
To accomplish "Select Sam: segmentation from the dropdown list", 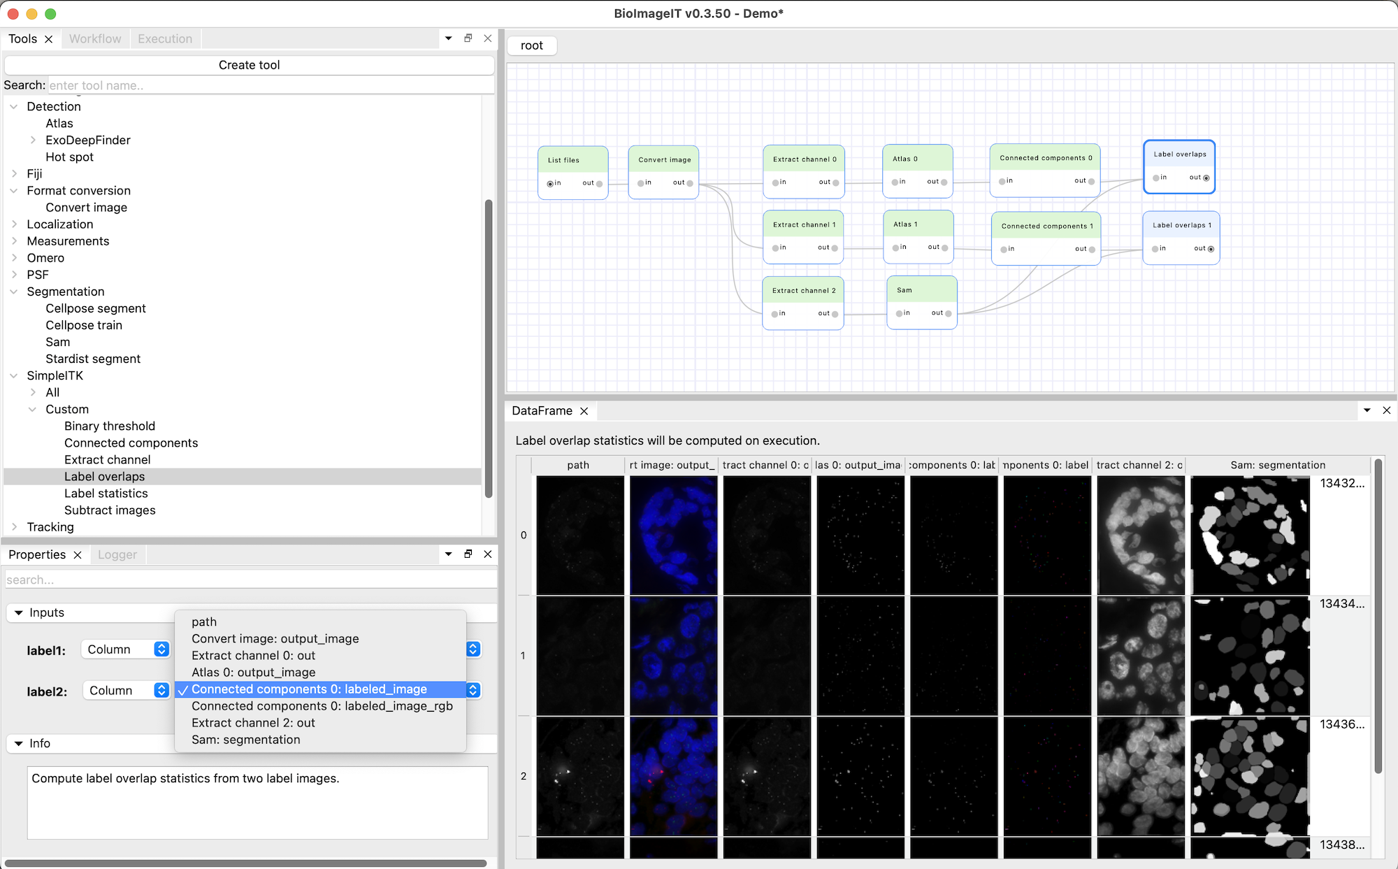I will click(x=246, y=740).
